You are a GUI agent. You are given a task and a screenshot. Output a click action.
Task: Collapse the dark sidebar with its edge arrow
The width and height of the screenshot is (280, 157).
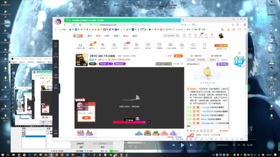tap(59, 89)
